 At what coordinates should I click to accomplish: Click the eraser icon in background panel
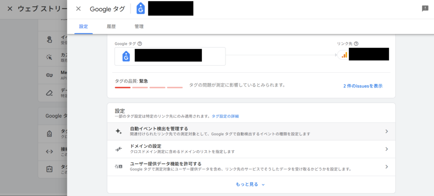tap(49, 93)
